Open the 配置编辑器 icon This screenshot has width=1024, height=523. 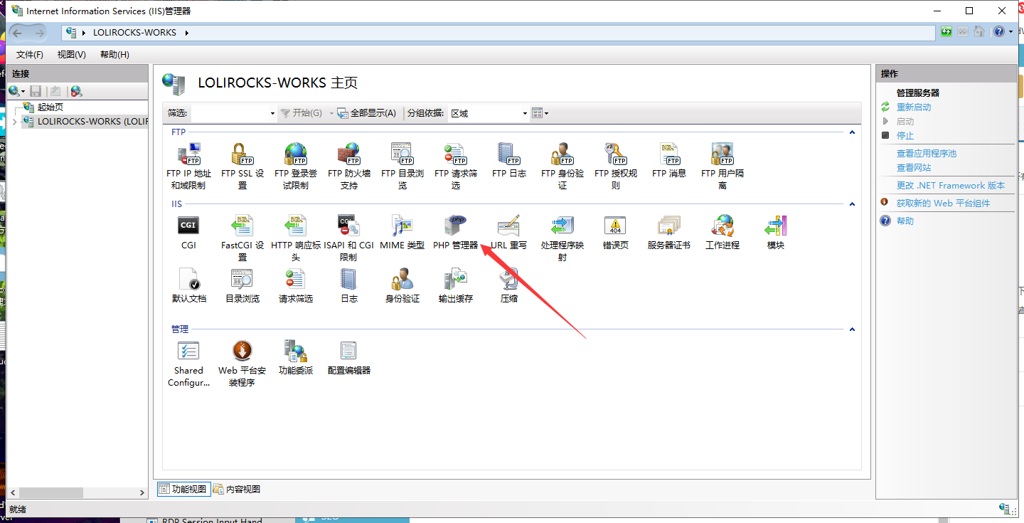click(x=349, y=357)
